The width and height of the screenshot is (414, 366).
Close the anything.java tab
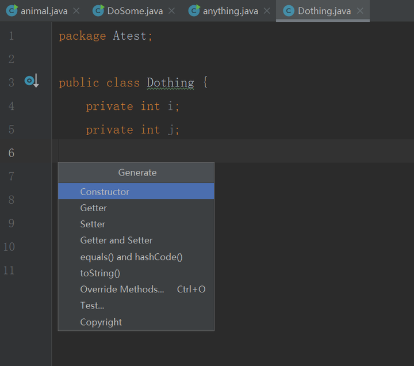pyautogui.click(x=266, y=11)
